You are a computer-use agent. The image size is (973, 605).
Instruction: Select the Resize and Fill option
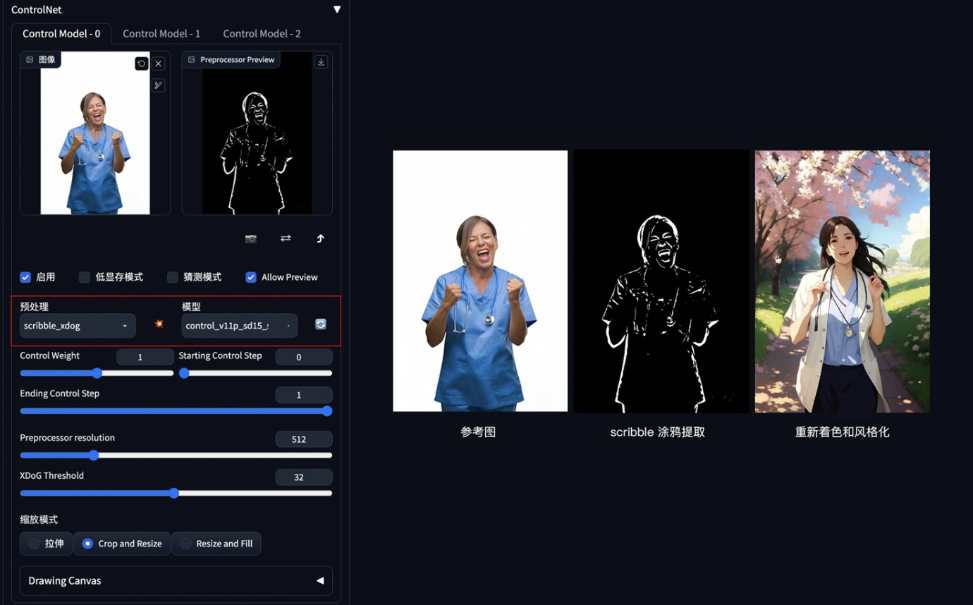pyautogui.click(x=216, y=544)
